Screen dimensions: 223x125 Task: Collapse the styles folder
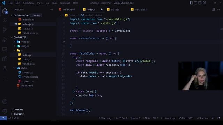click(x=24, y=68)
